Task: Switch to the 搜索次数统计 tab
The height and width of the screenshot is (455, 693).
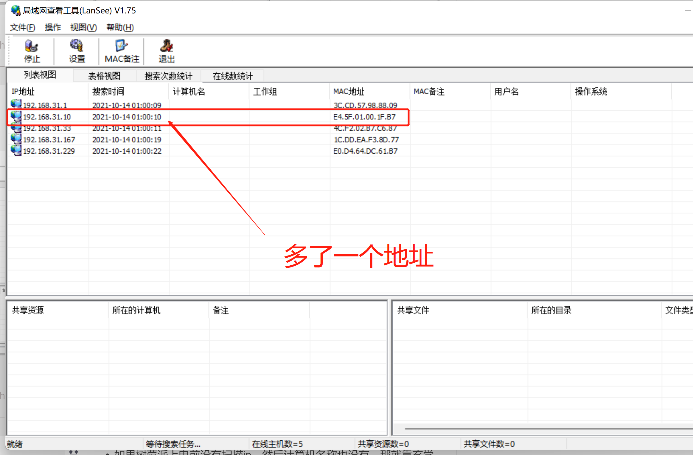Action: [168, 76]
